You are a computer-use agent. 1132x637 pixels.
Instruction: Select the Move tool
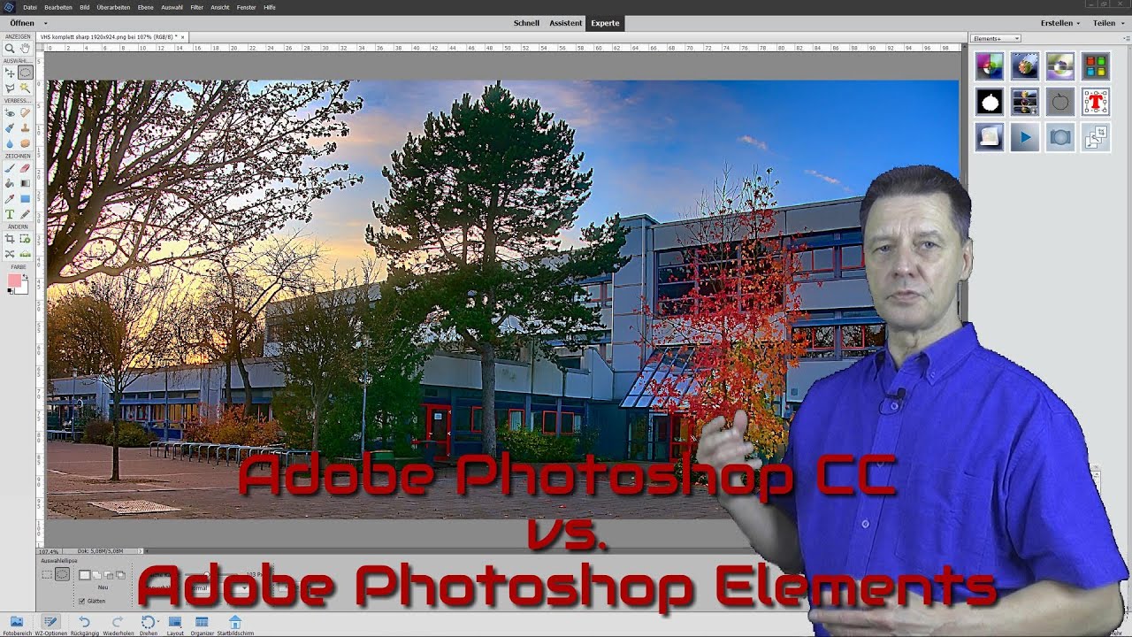(10, 72)
